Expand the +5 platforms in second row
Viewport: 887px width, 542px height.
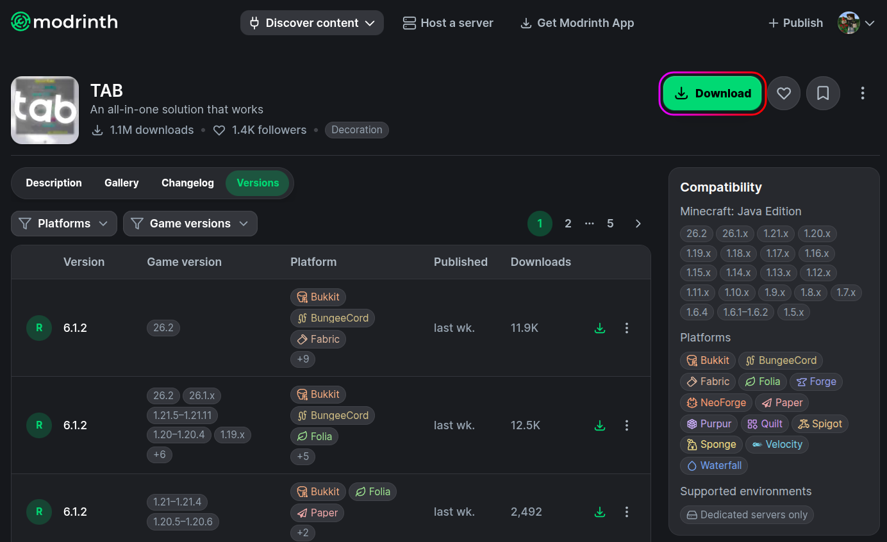point(303,457)
